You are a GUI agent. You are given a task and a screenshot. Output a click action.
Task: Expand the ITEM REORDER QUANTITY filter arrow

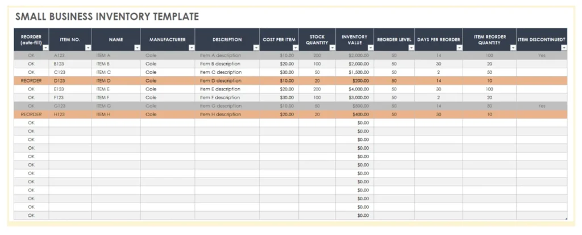(x=513, y=48)
